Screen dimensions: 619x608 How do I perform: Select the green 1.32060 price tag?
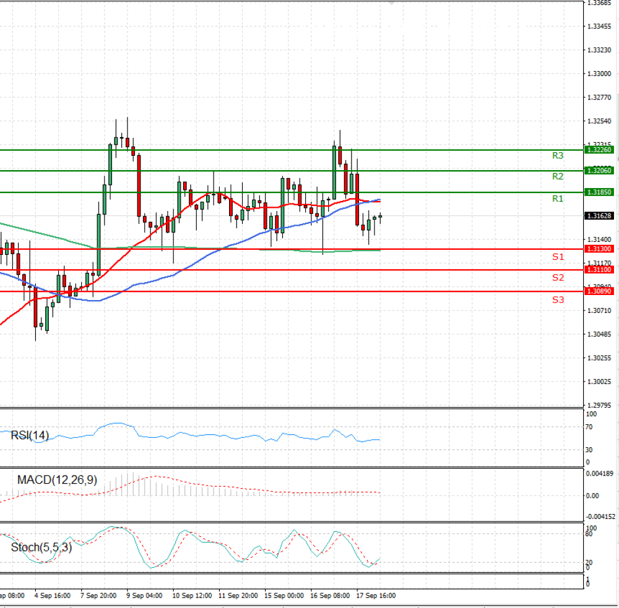coord(599,171)
